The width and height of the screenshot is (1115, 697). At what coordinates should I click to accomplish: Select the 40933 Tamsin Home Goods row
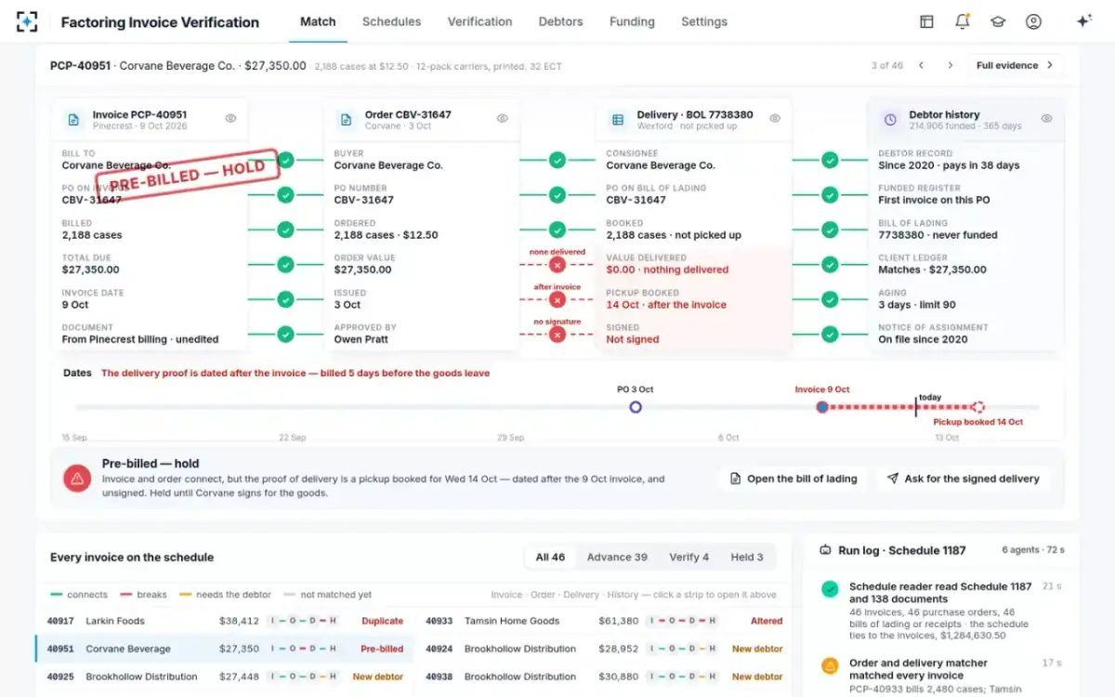(x=604, y=621)
